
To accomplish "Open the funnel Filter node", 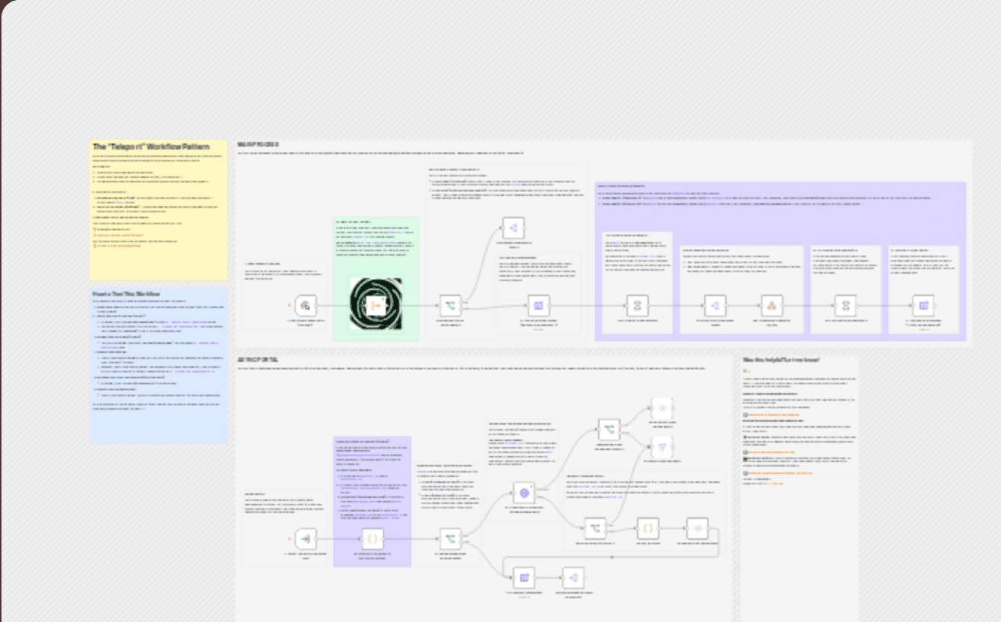I will (662, 447).
